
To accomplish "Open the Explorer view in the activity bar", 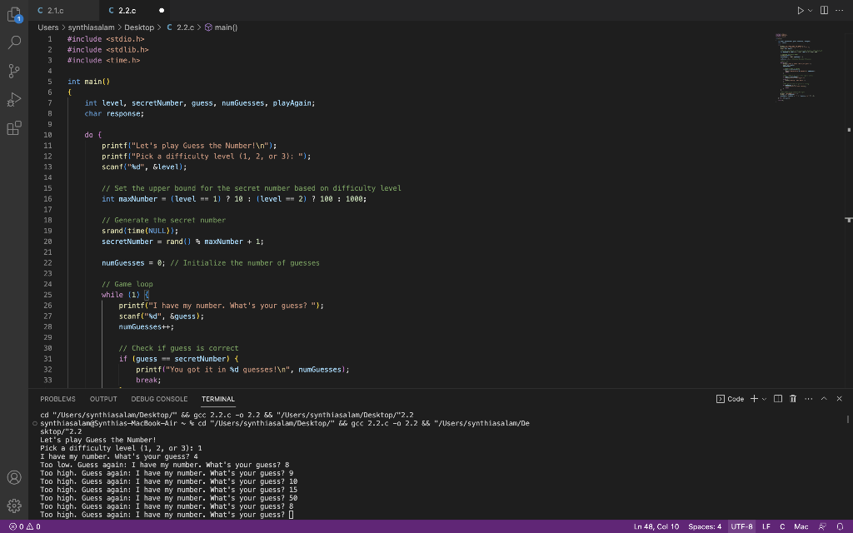I will [x=13, y=15].
